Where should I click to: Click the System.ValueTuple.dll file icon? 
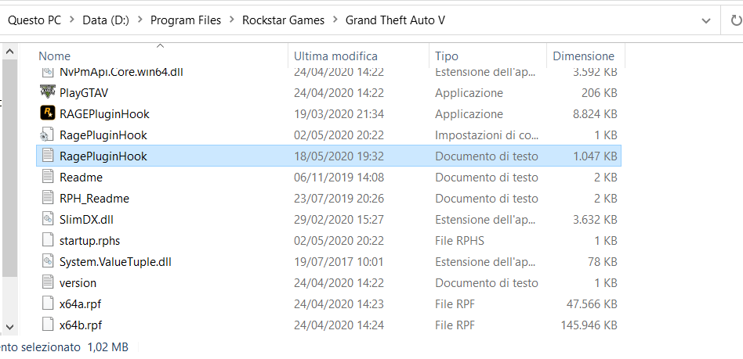47,261
